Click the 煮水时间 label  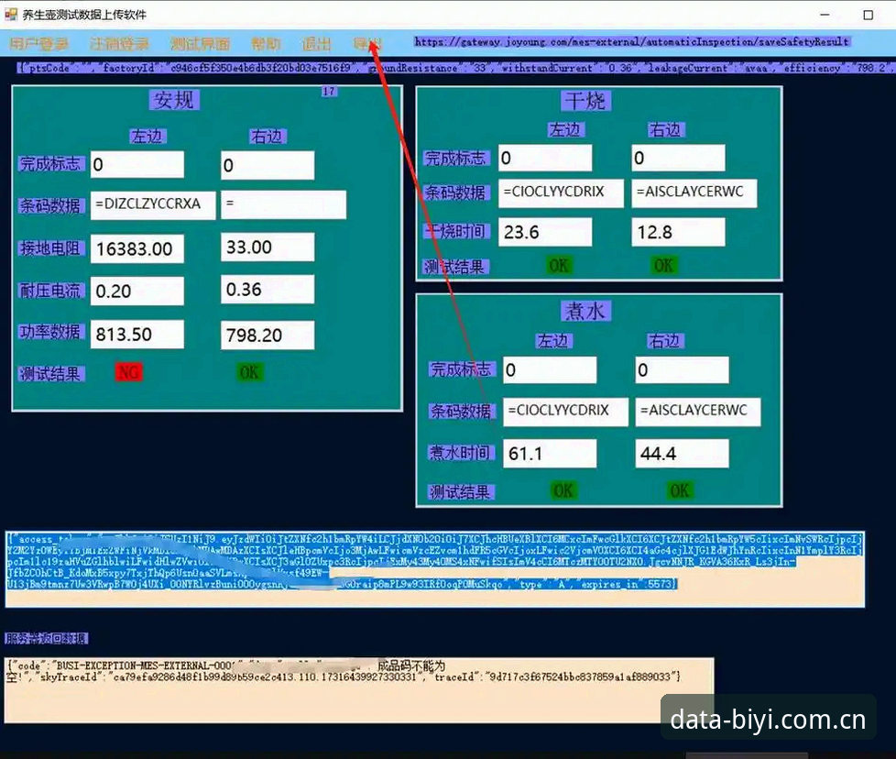click(460, 453)
